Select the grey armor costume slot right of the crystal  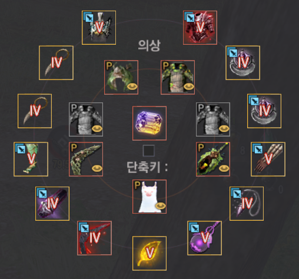(213, 119)
